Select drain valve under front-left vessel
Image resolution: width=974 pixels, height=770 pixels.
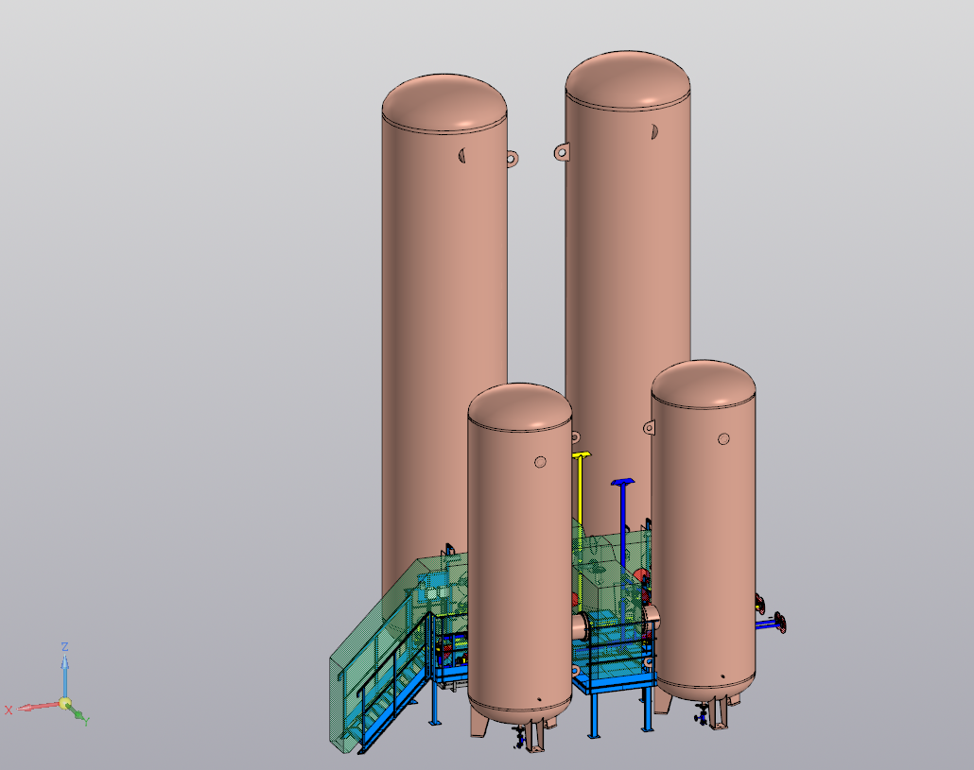[x=518, y=738]
